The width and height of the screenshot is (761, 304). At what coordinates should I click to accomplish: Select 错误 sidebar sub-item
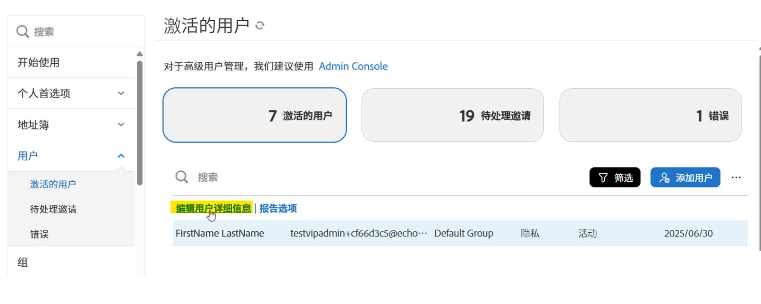coord(39,234)
